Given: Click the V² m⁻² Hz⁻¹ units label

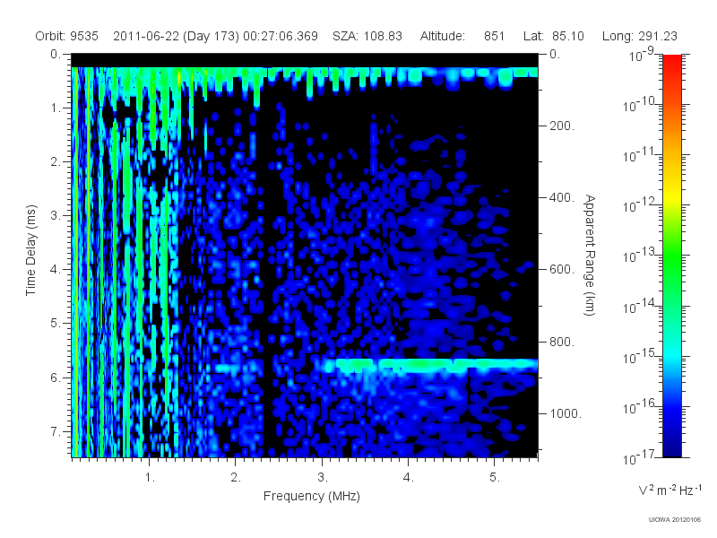Looking at the screenshot, I should 669,490.
